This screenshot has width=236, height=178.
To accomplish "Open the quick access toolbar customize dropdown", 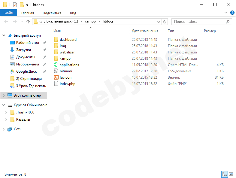I will pyautogui.click(x=27, y=5).
